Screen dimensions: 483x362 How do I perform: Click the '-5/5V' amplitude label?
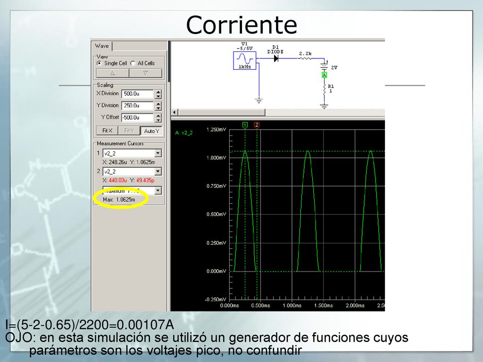[x=245, y=49]
